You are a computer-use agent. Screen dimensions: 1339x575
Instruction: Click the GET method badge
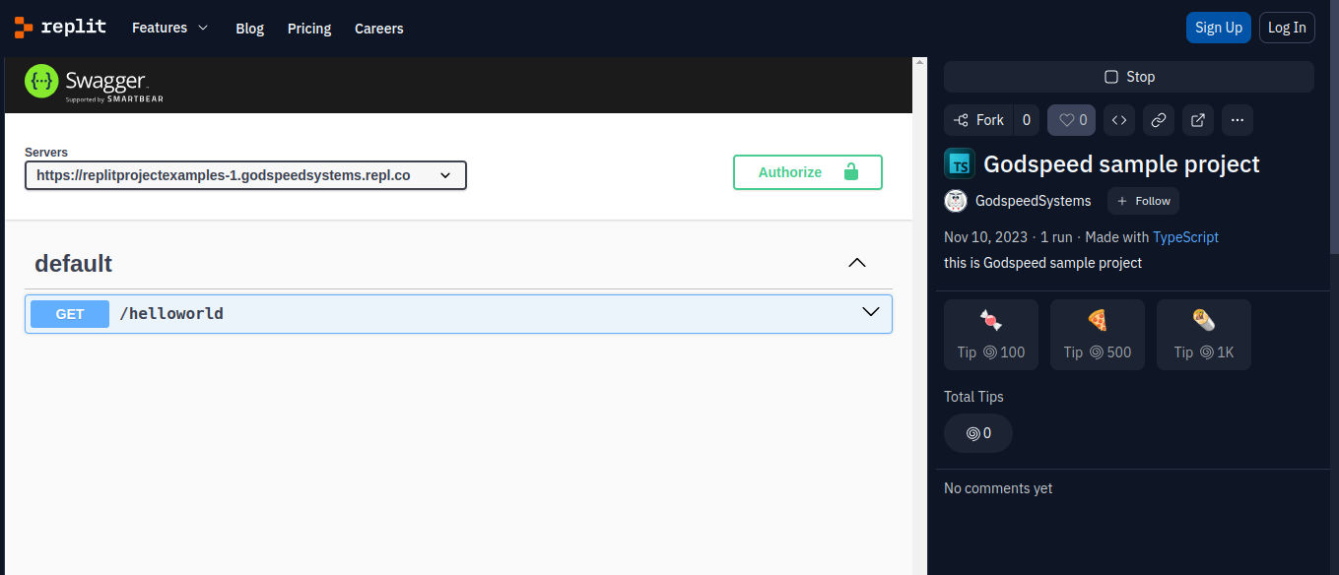(70, 314)
